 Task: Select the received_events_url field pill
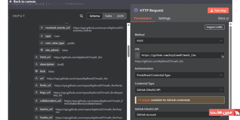55,28
